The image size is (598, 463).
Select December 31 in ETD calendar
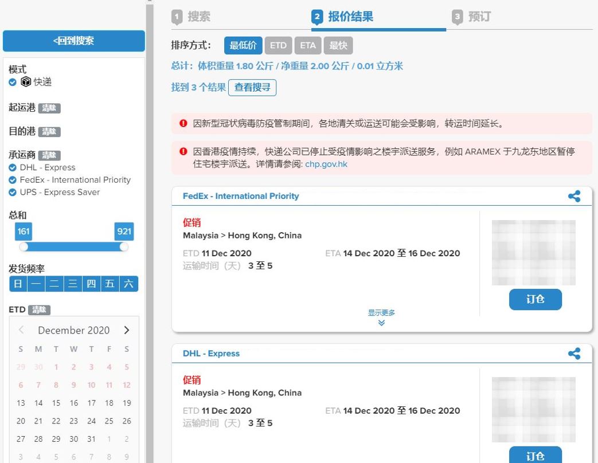coord(92,439)
